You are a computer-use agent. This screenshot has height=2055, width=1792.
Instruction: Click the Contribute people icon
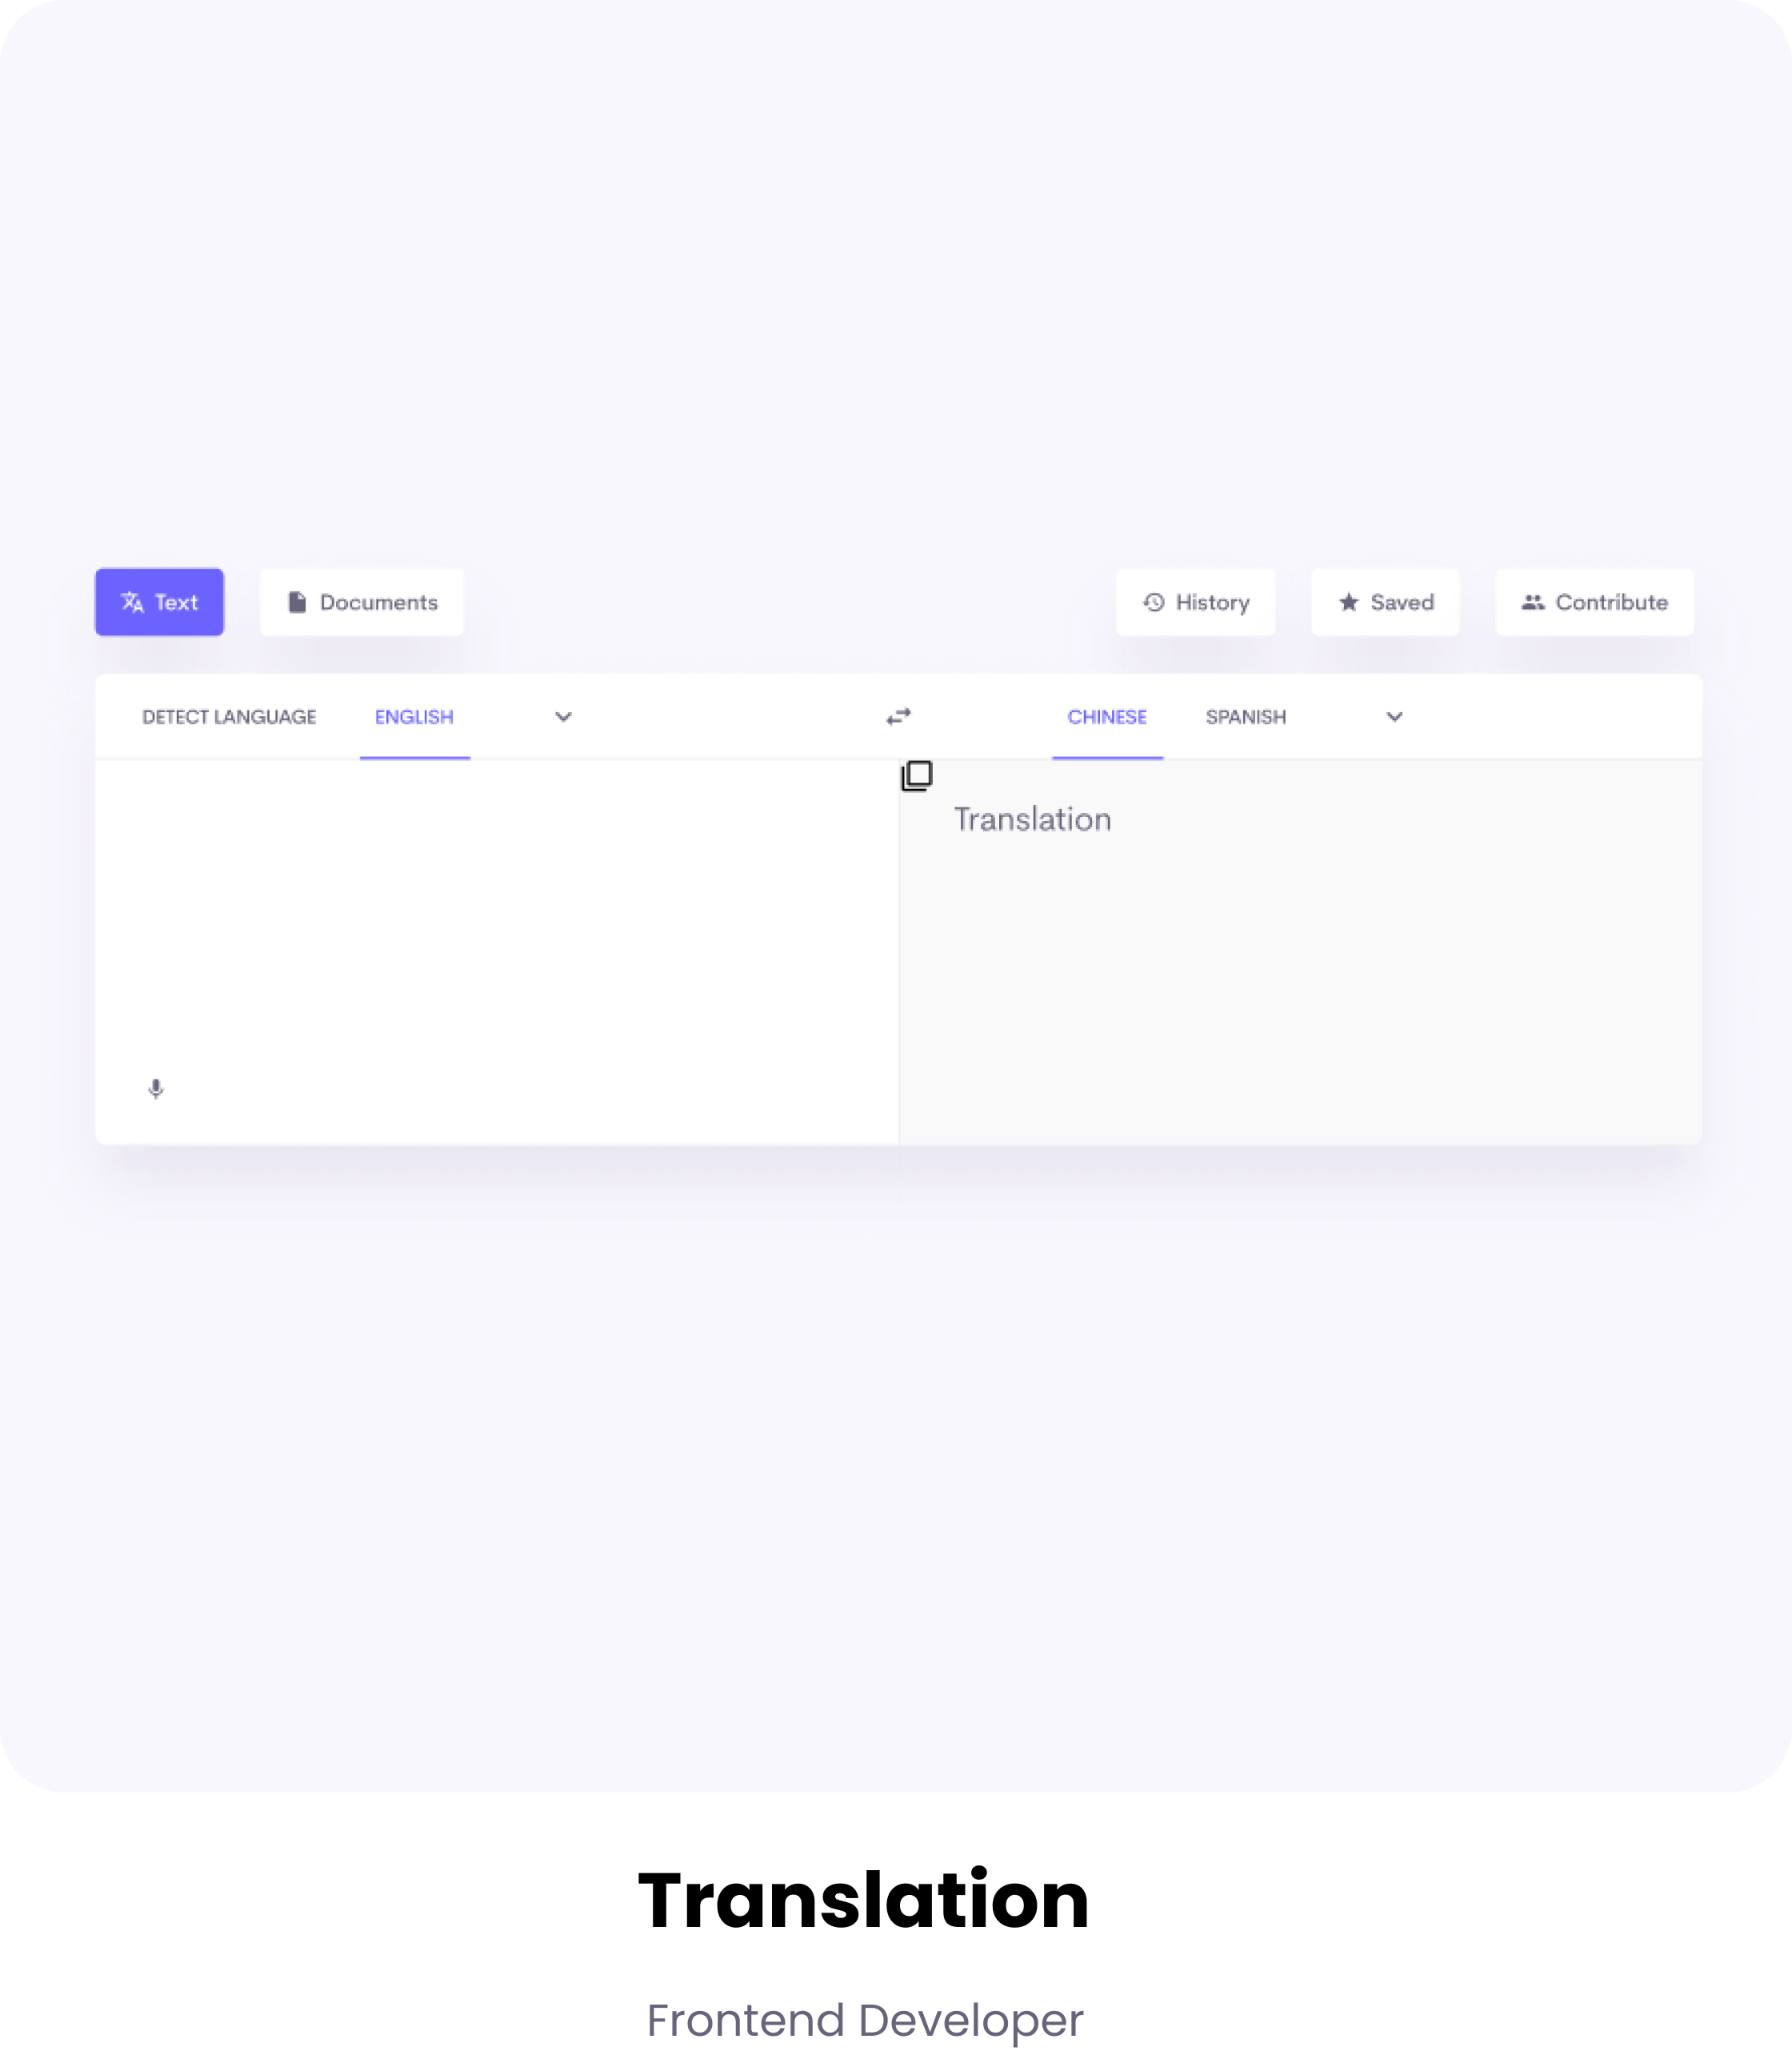[x=1532, y=603]
